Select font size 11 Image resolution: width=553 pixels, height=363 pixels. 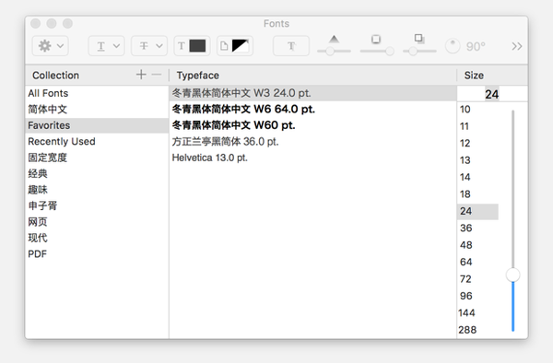coord(477,126)
